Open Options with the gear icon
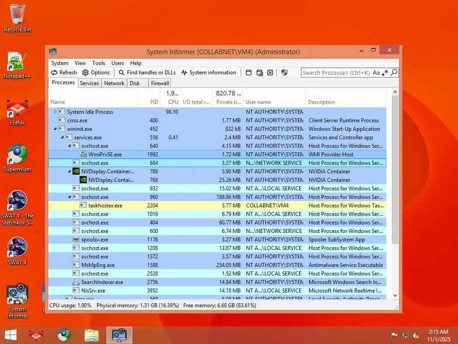The width and height of the screenshot is (458, 344). point(96,73)
